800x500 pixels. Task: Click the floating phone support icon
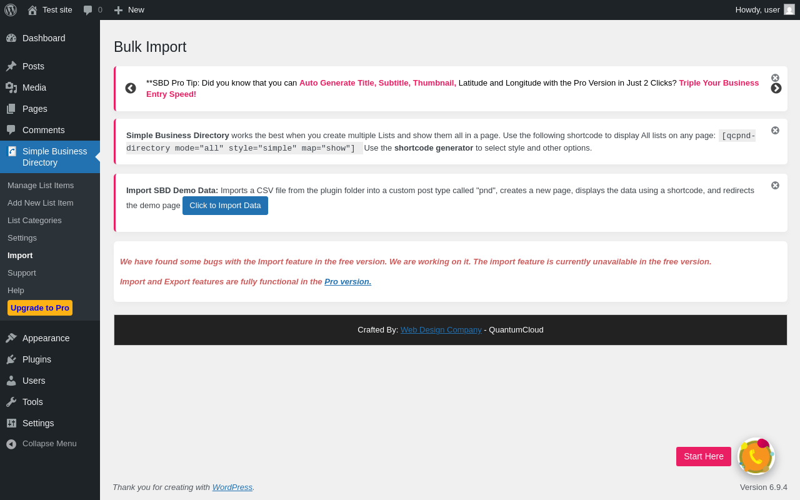[756, 456]
